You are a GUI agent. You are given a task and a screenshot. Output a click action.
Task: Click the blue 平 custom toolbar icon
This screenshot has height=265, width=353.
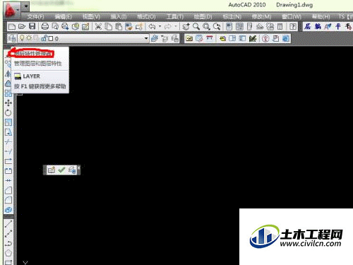338,26
